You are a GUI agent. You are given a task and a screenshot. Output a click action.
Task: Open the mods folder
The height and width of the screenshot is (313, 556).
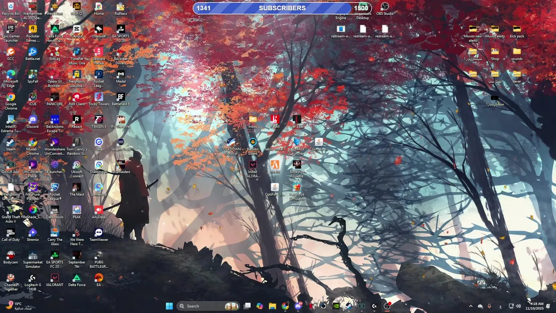pos(252,122)
